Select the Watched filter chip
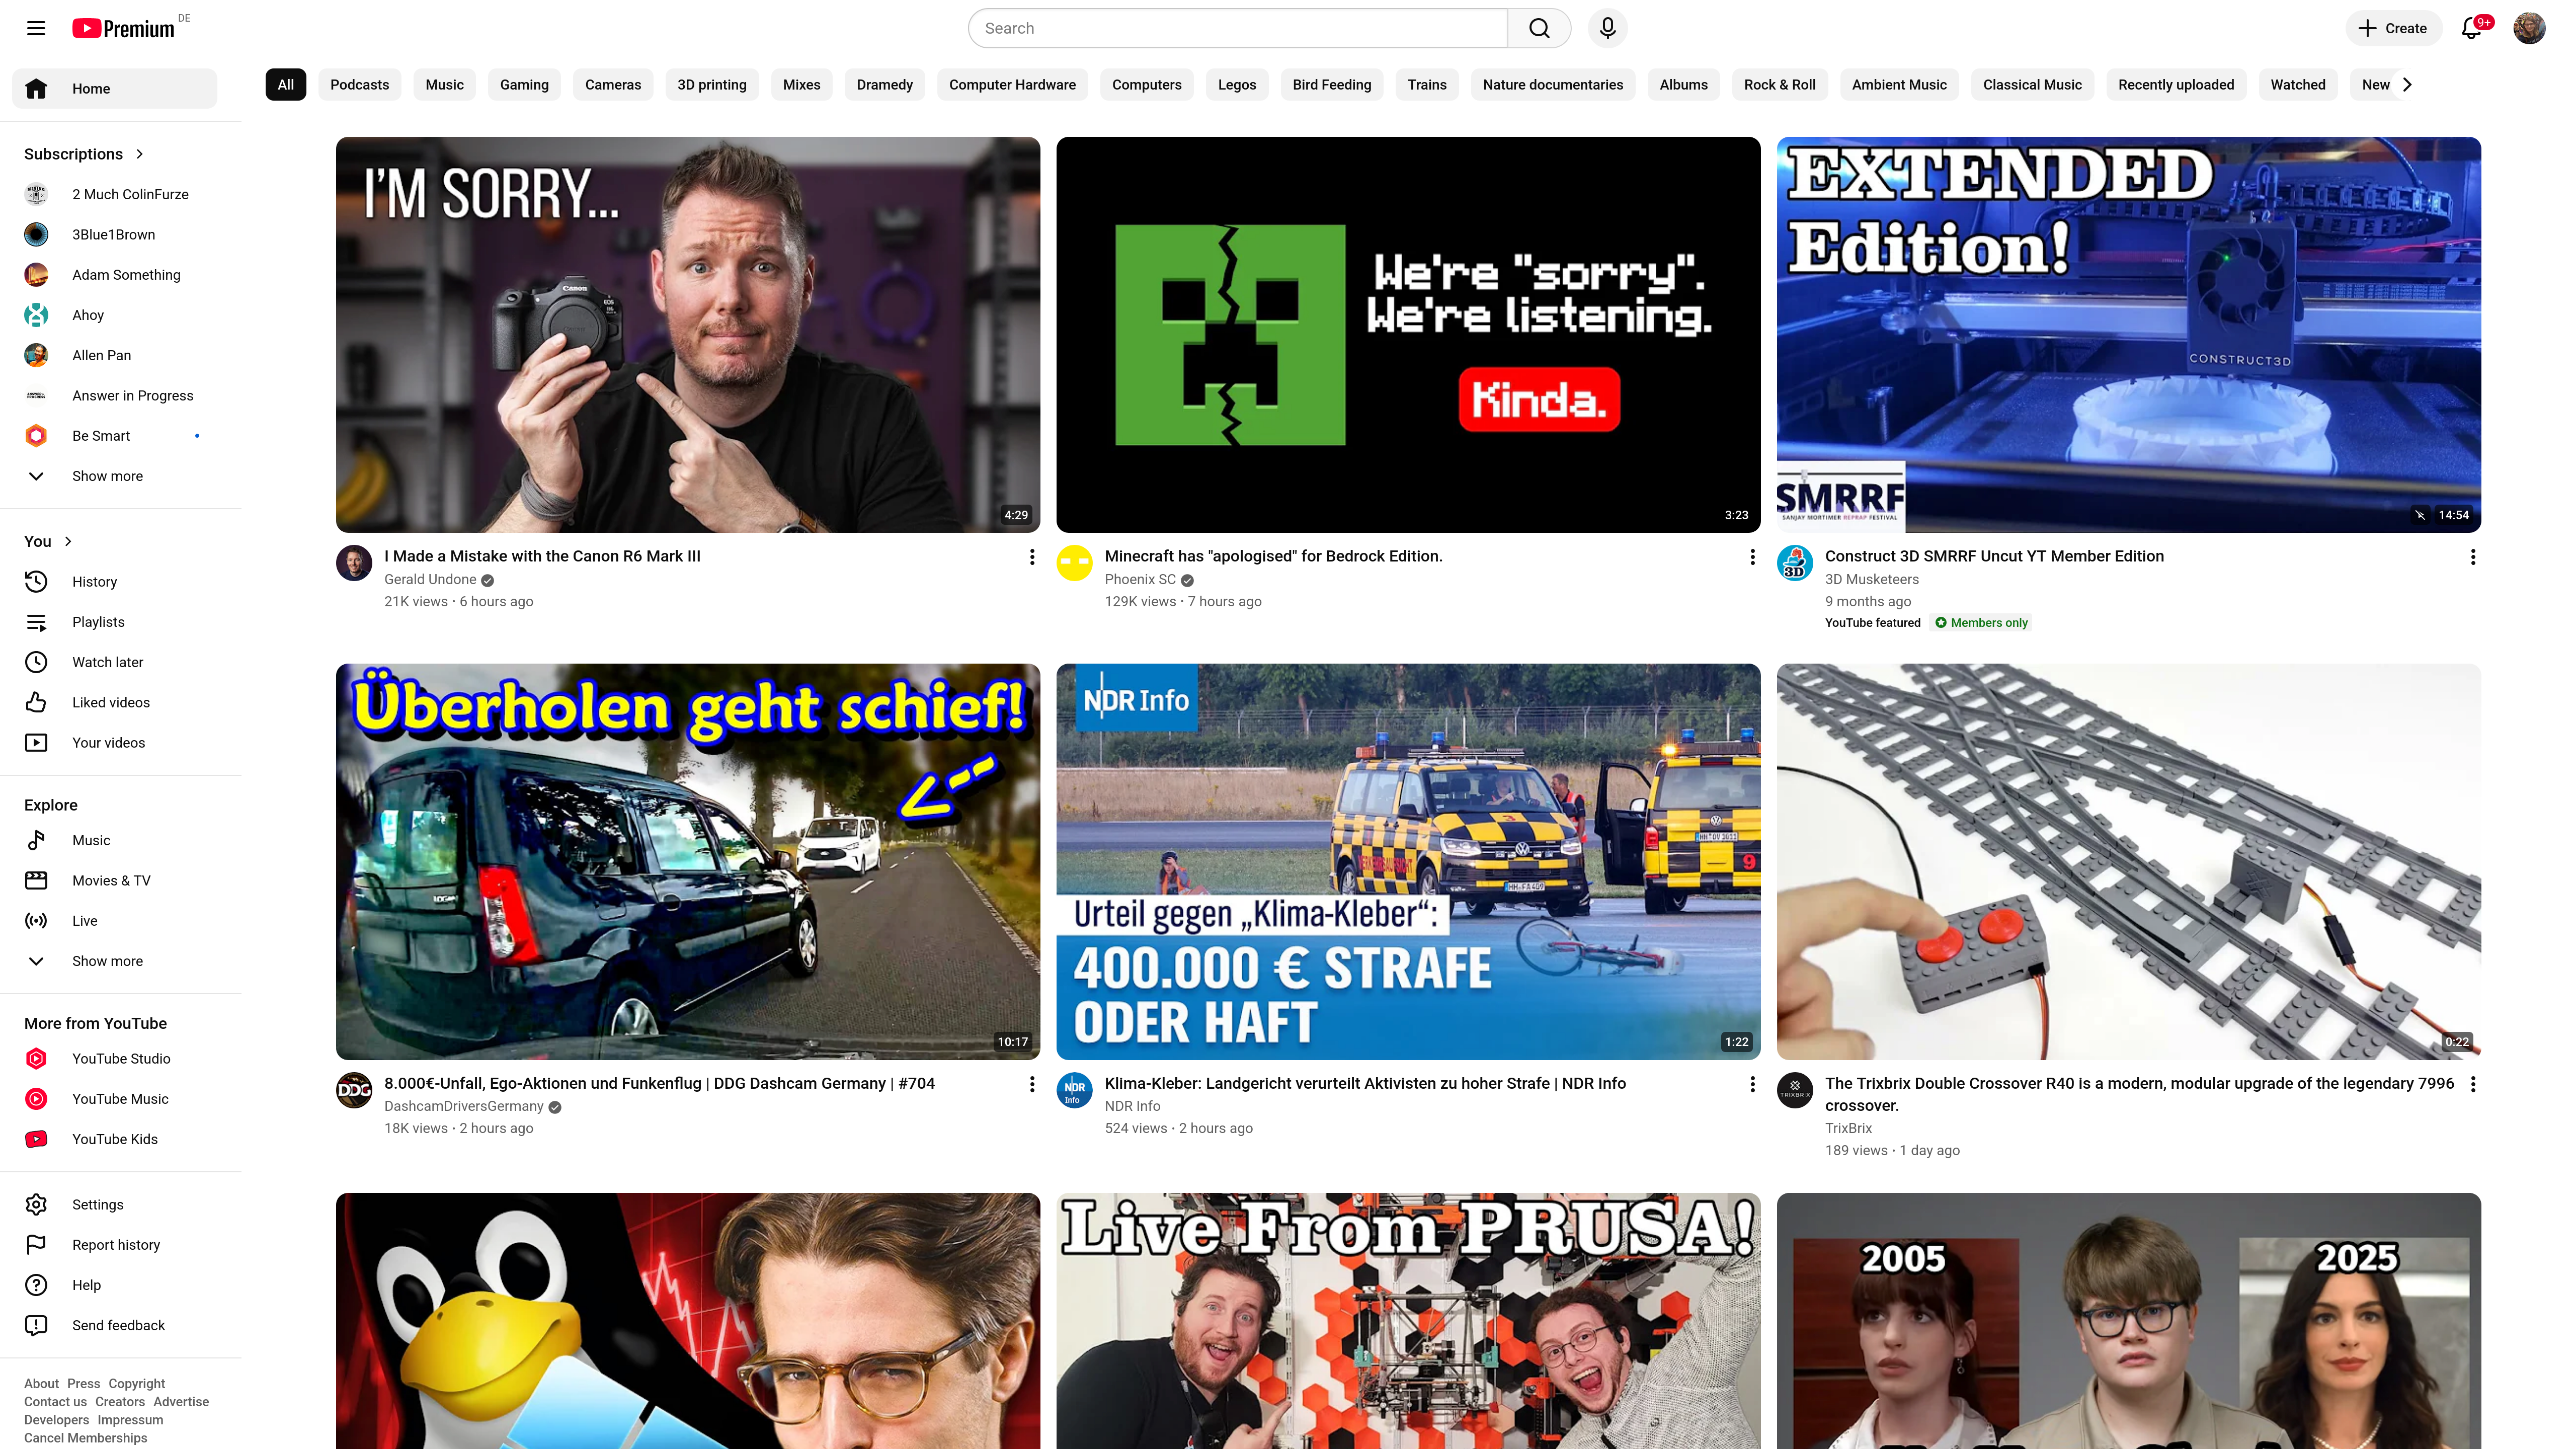This screenshot has height=1449, width=2576. click(x=2297, y=85)
